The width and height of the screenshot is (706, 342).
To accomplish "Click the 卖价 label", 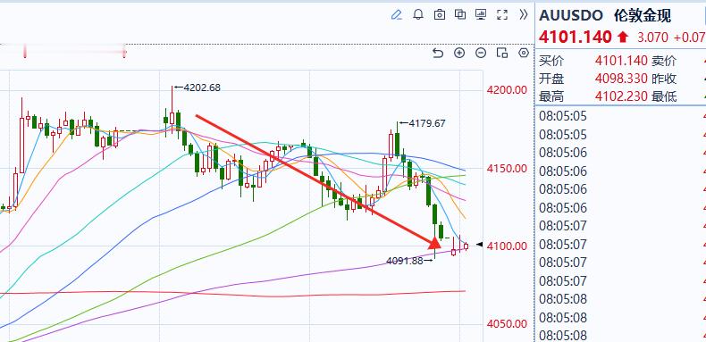I will pos(664,61).
